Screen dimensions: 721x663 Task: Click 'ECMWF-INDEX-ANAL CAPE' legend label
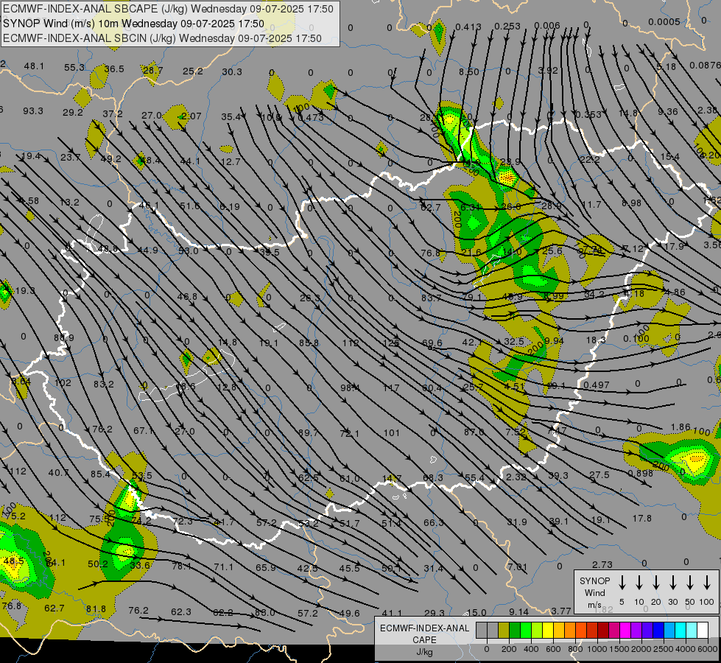coord(424,634)
